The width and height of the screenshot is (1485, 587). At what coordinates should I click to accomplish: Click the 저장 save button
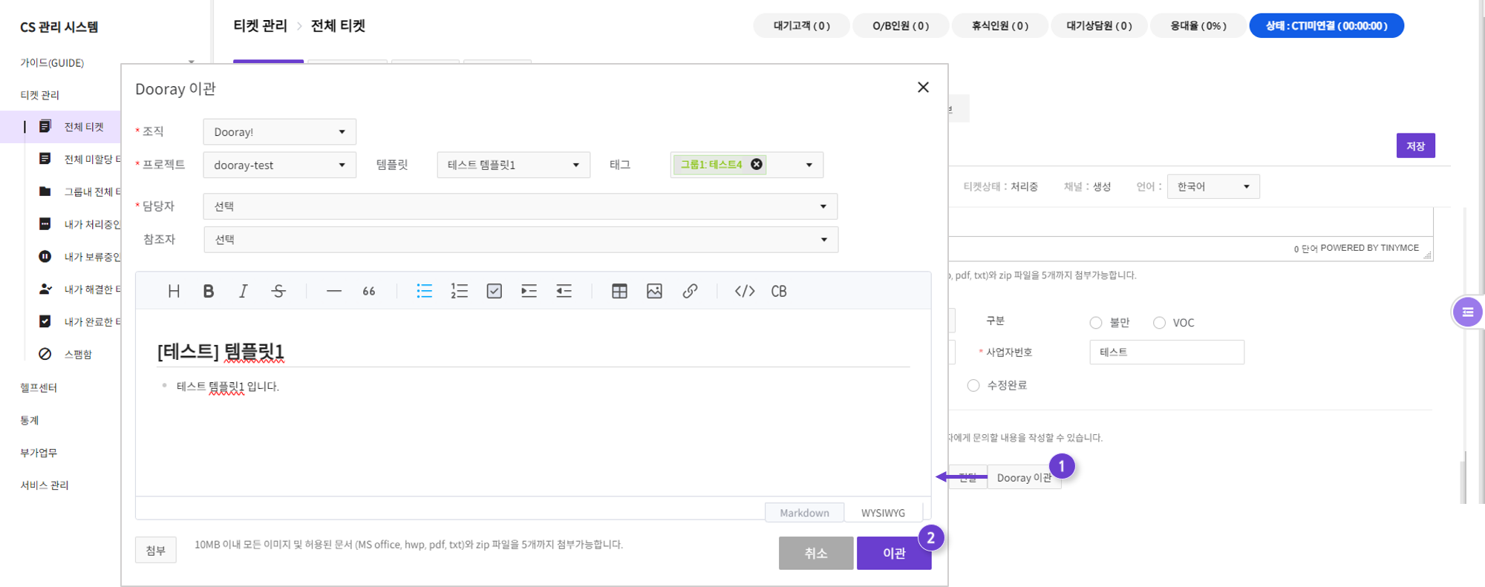pos(1415,145)
